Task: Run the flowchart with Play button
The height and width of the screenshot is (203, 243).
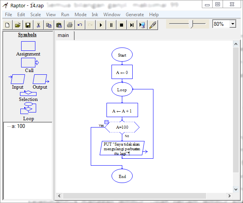Action: (101, 25)
